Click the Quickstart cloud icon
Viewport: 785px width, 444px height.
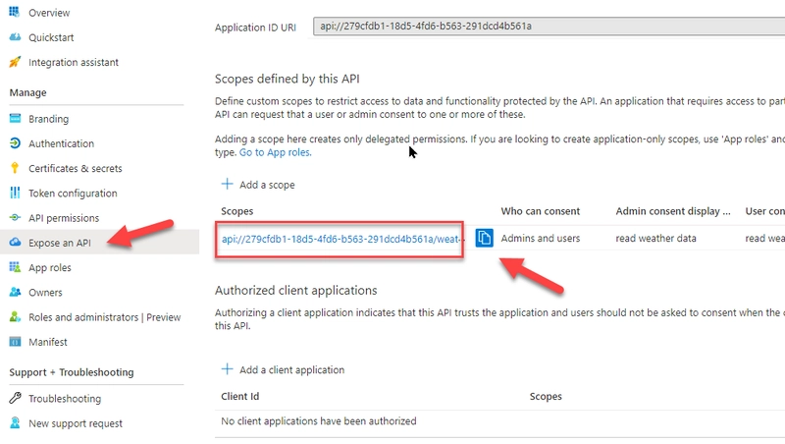click(x=15, y=37)
